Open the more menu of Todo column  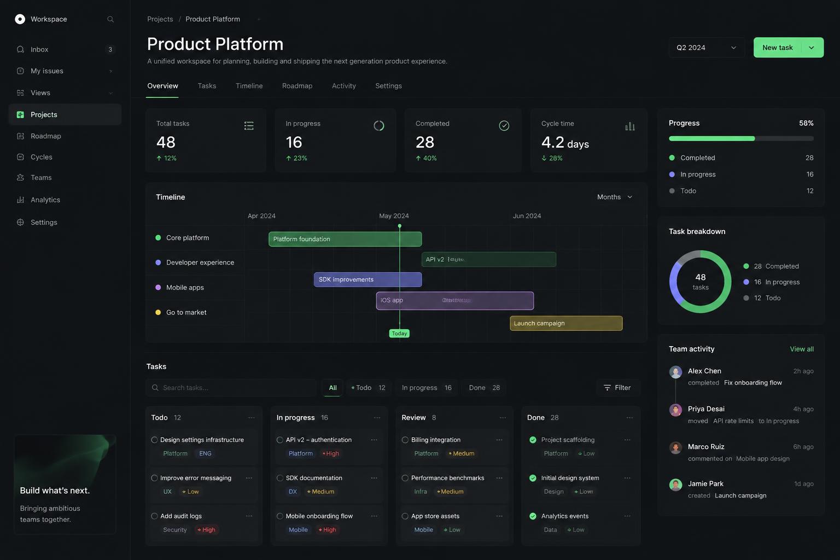tap(252, 418)
